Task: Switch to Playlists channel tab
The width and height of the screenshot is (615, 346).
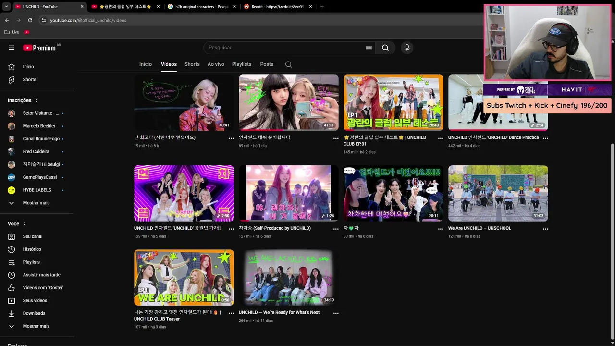Action: (242, 64)
